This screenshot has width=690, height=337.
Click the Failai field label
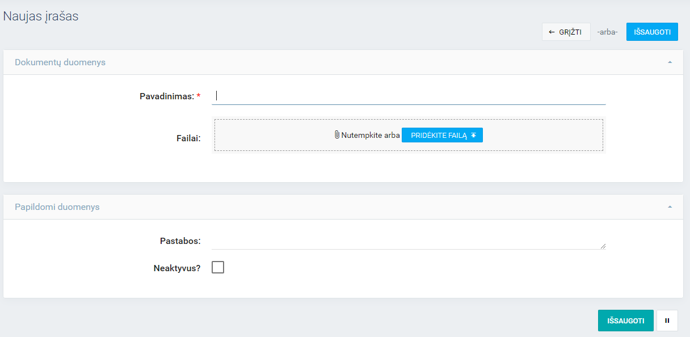point(188,138)
